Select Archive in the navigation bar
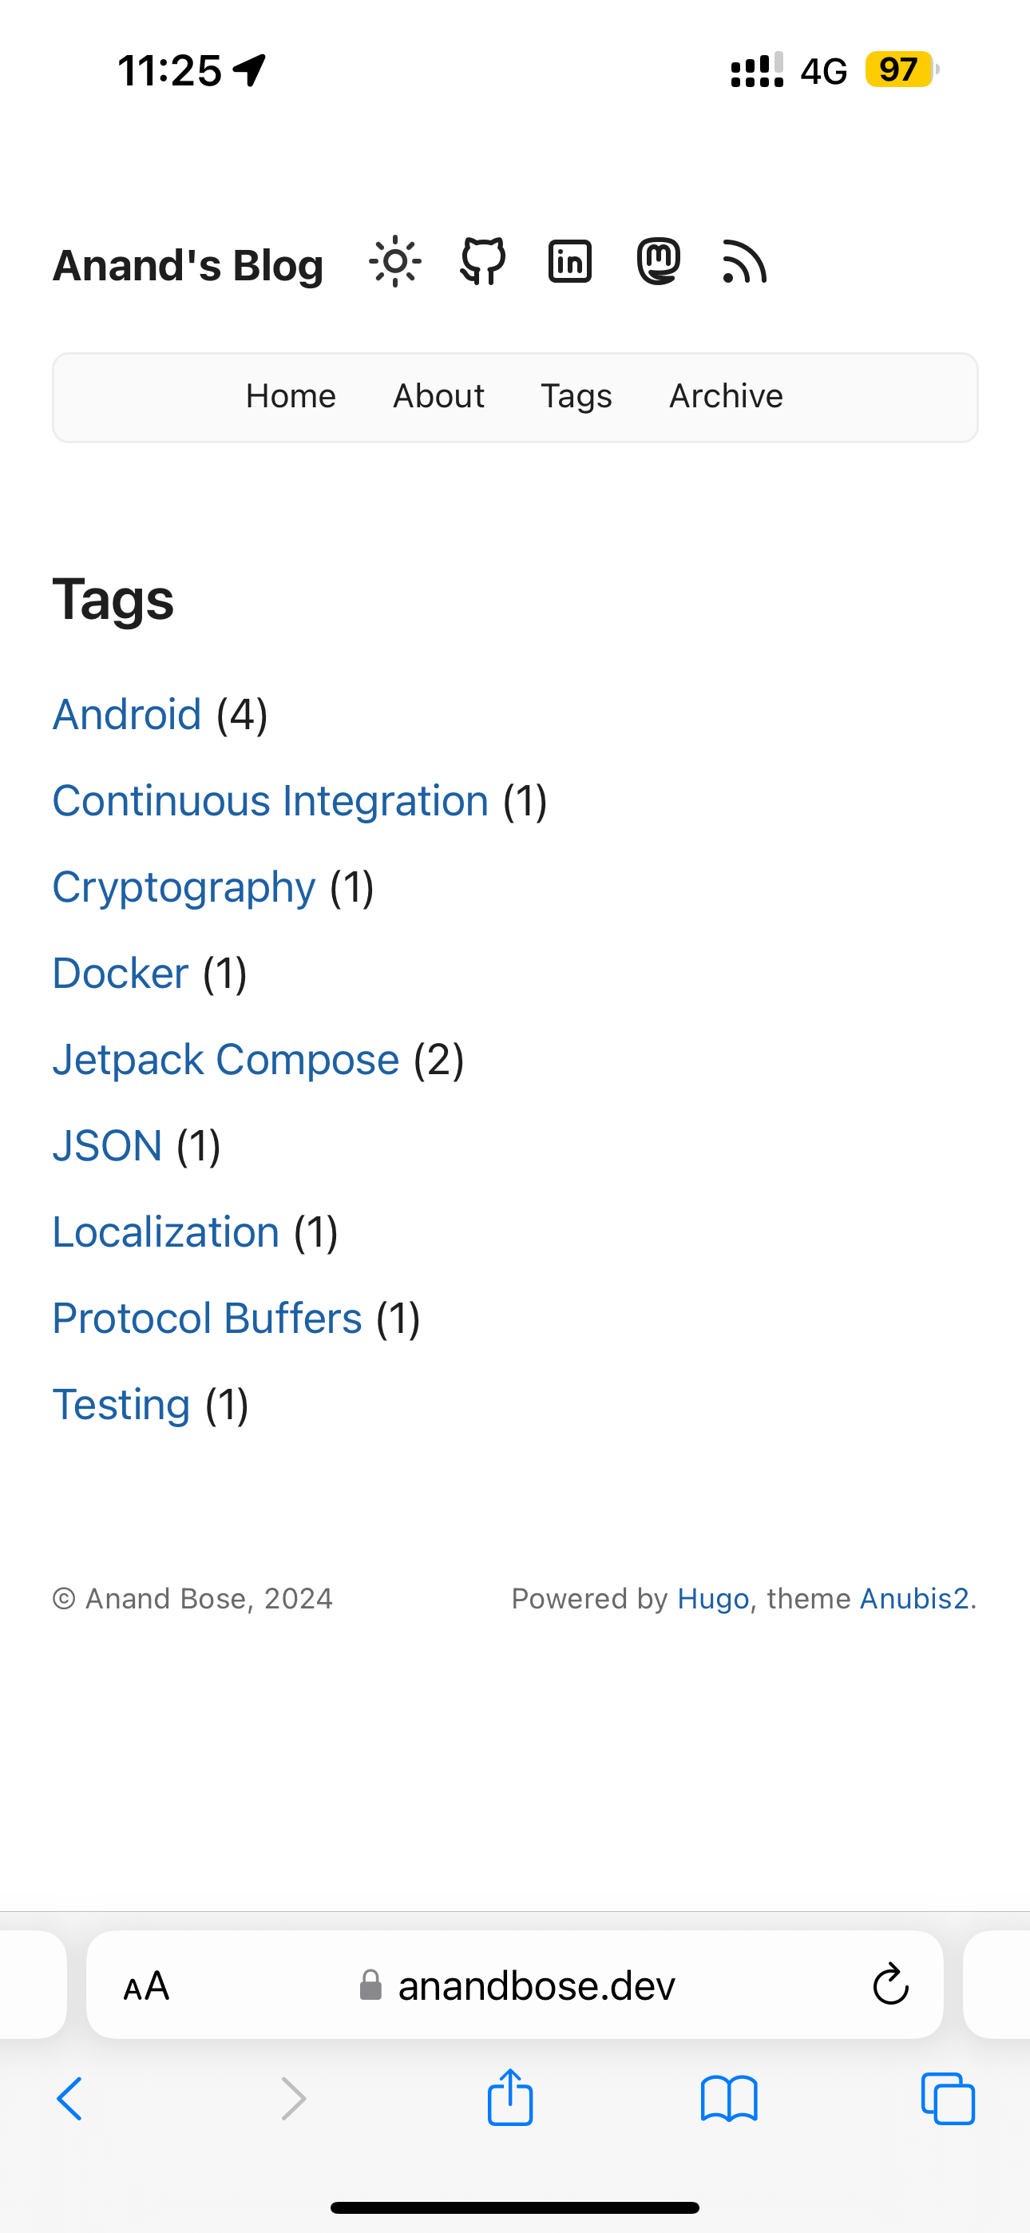Viewport: 1030px width, 2233px height. [726, 396]
